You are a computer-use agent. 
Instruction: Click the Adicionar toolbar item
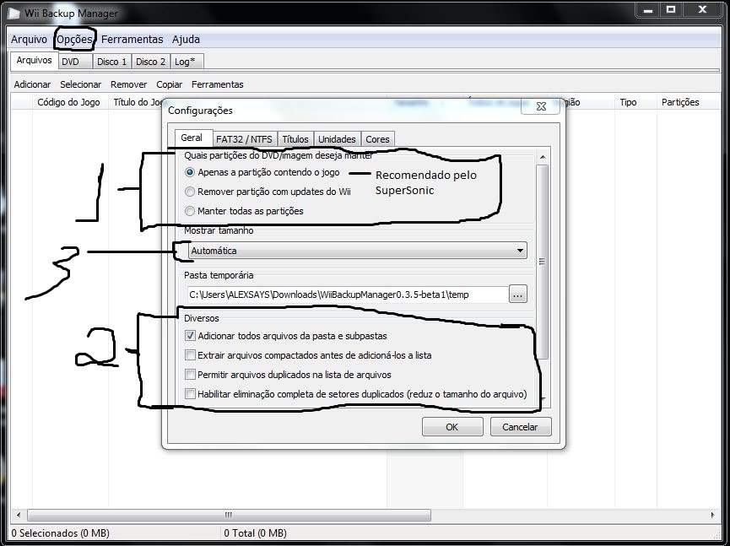point(31,84)
